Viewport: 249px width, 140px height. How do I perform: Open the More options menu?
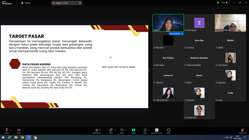pos(168,131)
